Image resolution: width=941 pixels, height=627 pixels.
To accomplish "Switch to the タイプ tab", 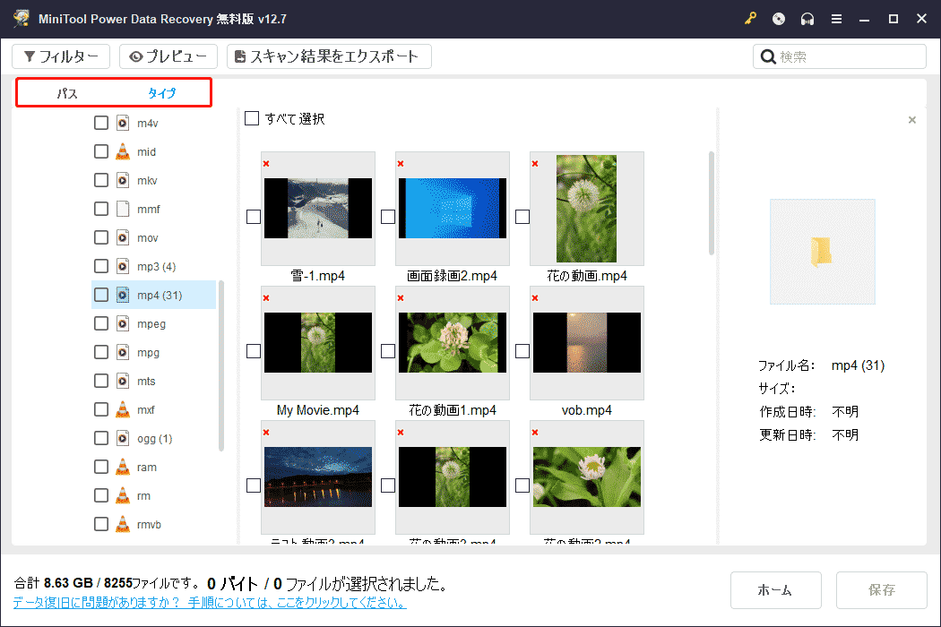I will click(164, 91).
